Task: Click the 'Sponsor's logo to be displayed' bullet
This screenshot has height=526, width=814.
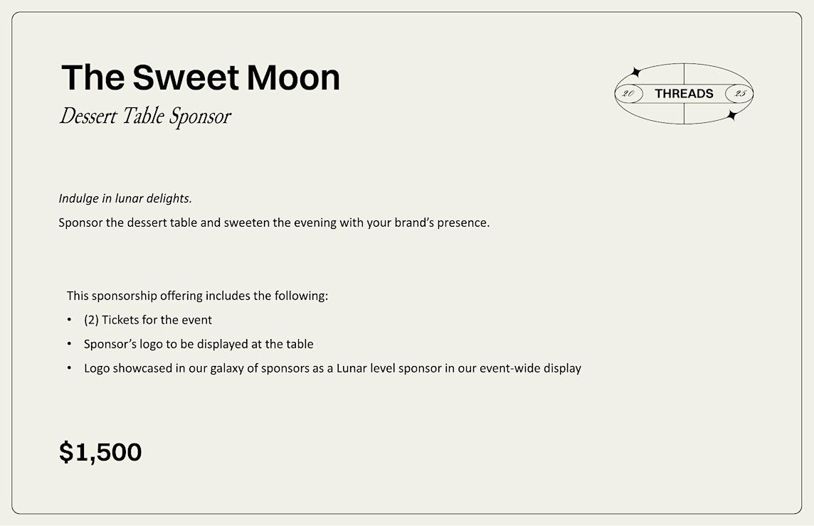Action: pos(199,345)
